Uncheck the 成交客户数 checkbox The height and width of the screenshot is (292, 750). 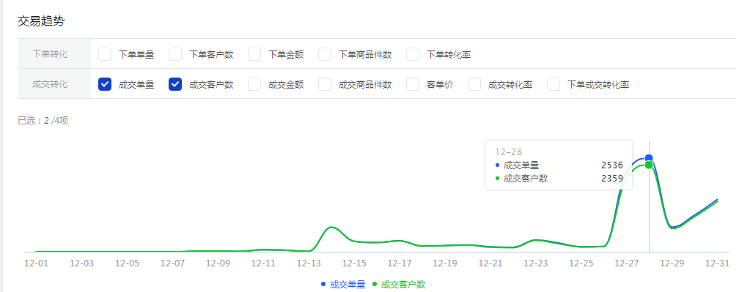(175, 84)
